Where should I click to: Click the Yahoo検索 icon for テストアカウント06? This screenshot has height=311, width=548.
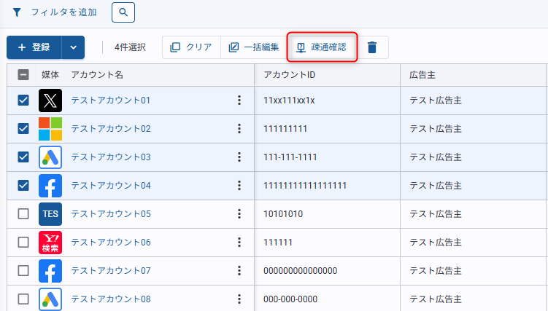50,243
